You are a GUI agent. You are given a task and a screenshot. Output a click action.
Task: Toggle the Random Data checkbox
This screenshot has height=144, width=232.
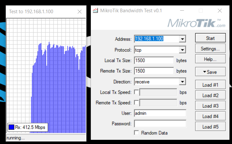point(136,133)
